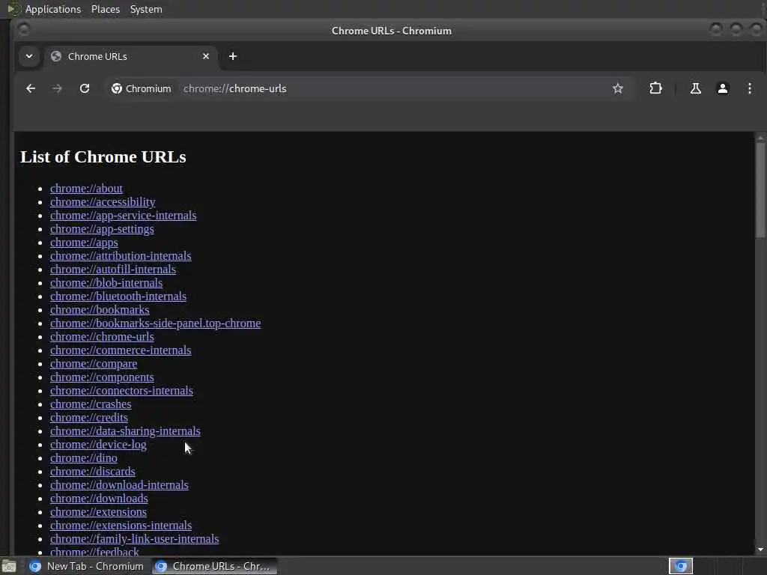Click the scrollbar down arrow
767x575 pixels.
[x=760, y=550]
